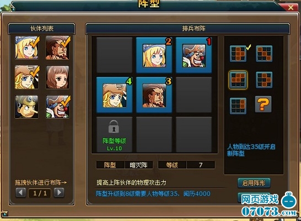The width and height of the screenshot is (301, 221).
Task: Toggle the checked pirate-hat blonde partner
Action: 26,77
